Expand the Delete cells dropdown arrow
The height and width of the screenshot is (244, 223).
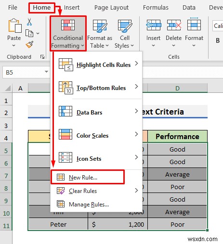[x=174, y=46]
